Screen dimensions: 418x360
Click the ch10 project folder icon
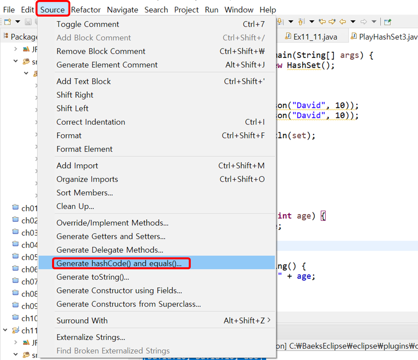[16, 318]
